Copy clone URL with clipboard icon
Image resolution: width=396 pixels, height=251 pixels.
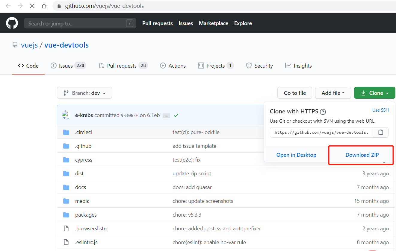(381, 132)
